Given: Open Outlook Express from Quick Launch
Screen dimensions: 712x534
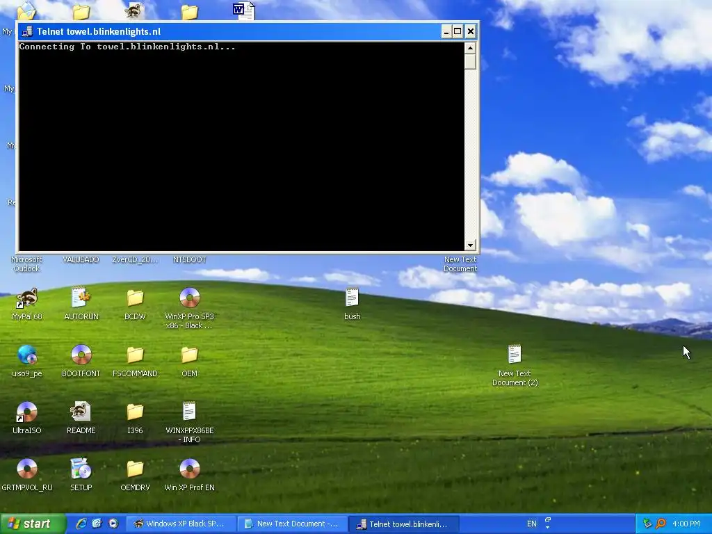Looking at the screenshot, I should [97, 524].
